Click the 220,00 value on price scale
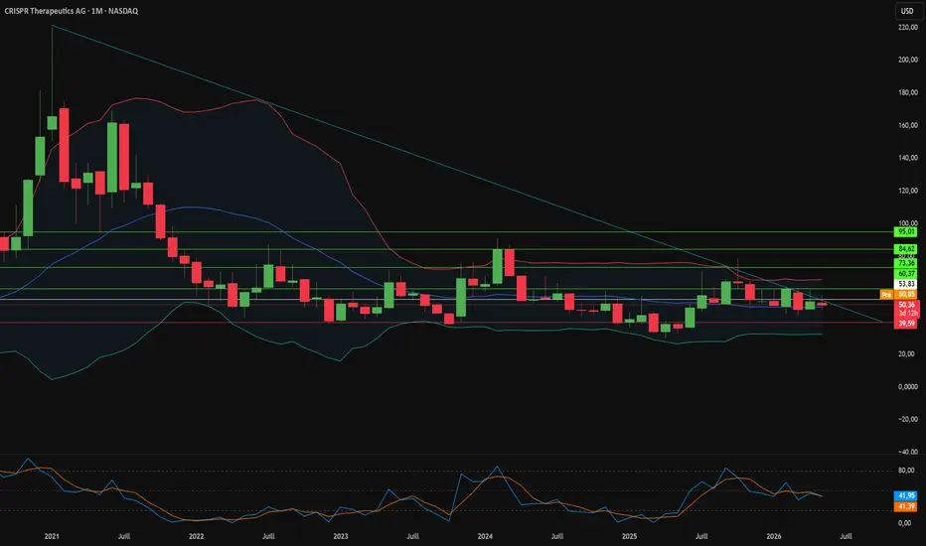 908,27
